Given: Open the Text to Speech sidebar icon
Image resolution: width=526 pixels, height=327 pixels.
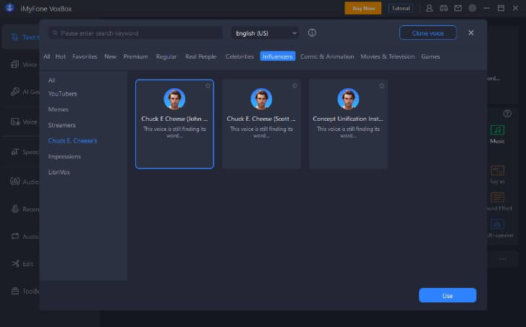Looking at the screenshot, I should click(x=14, y=37).
